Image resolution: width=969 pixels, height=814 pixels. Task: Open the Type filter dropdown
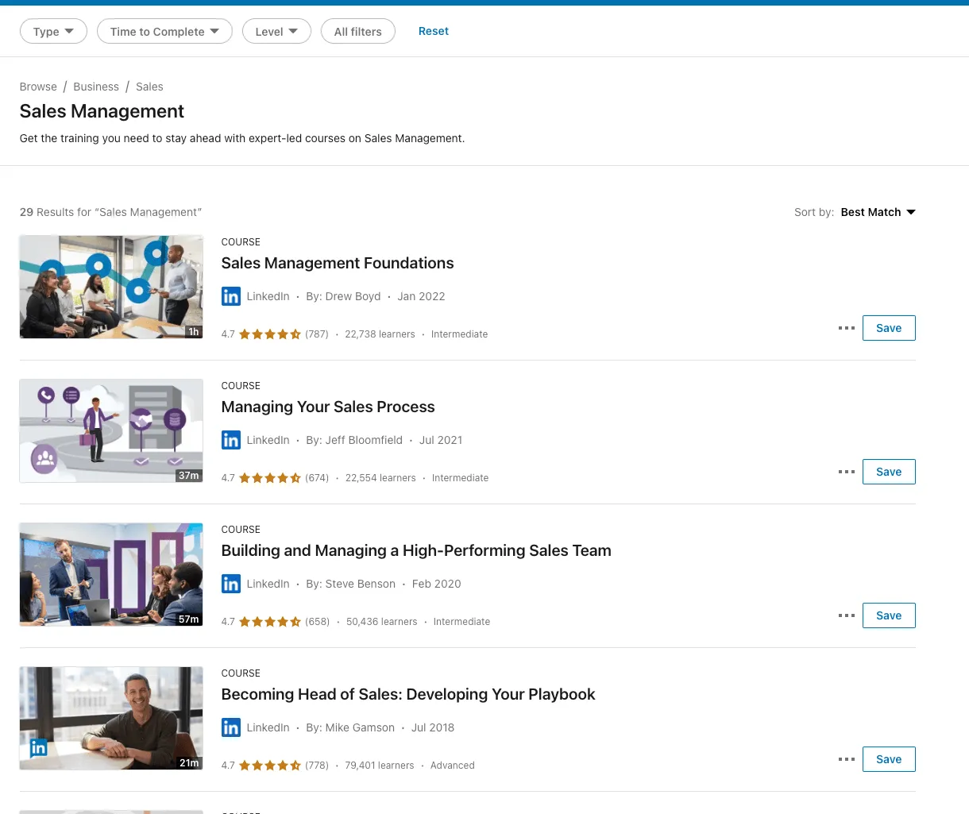52,31
